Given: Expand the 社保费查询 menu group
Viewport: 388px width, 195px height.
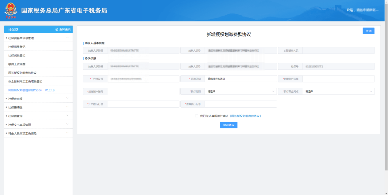Looking at the screenshot, I should 67,116.
